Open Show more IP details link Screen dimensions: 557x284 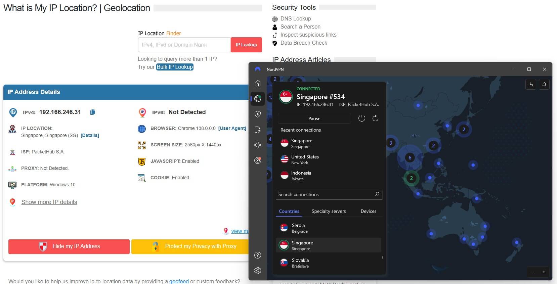(x=49, y=202)
